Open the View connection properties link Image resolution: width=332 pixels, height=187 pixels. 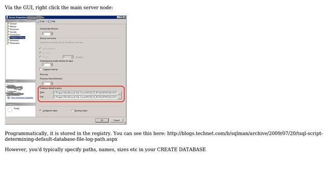[22, 98]
